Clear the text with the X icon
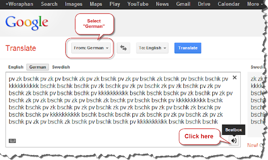Viewport: 268px width, 160px height. (x=234, y=78)
